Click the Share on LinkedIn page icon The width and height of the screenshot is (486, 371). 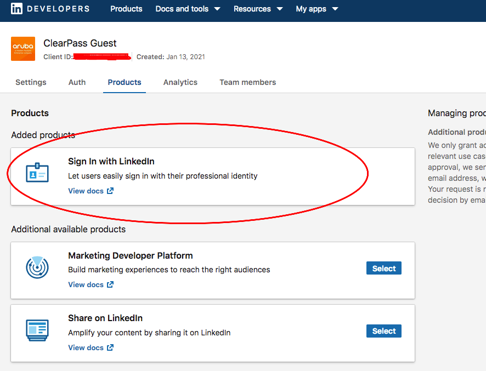(37, 330)
